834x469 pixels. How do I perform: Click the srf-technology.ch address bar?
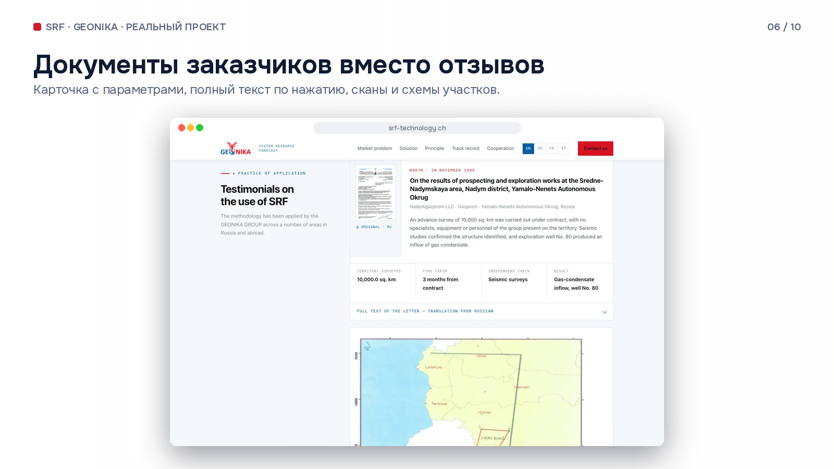click(417, 128)
